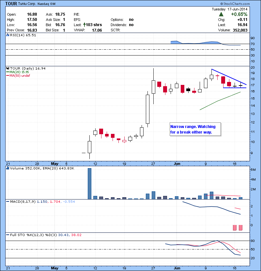Click the MACD(8,17,9) indicator label
Screen dimensions: 261x271
click(23, 201)
